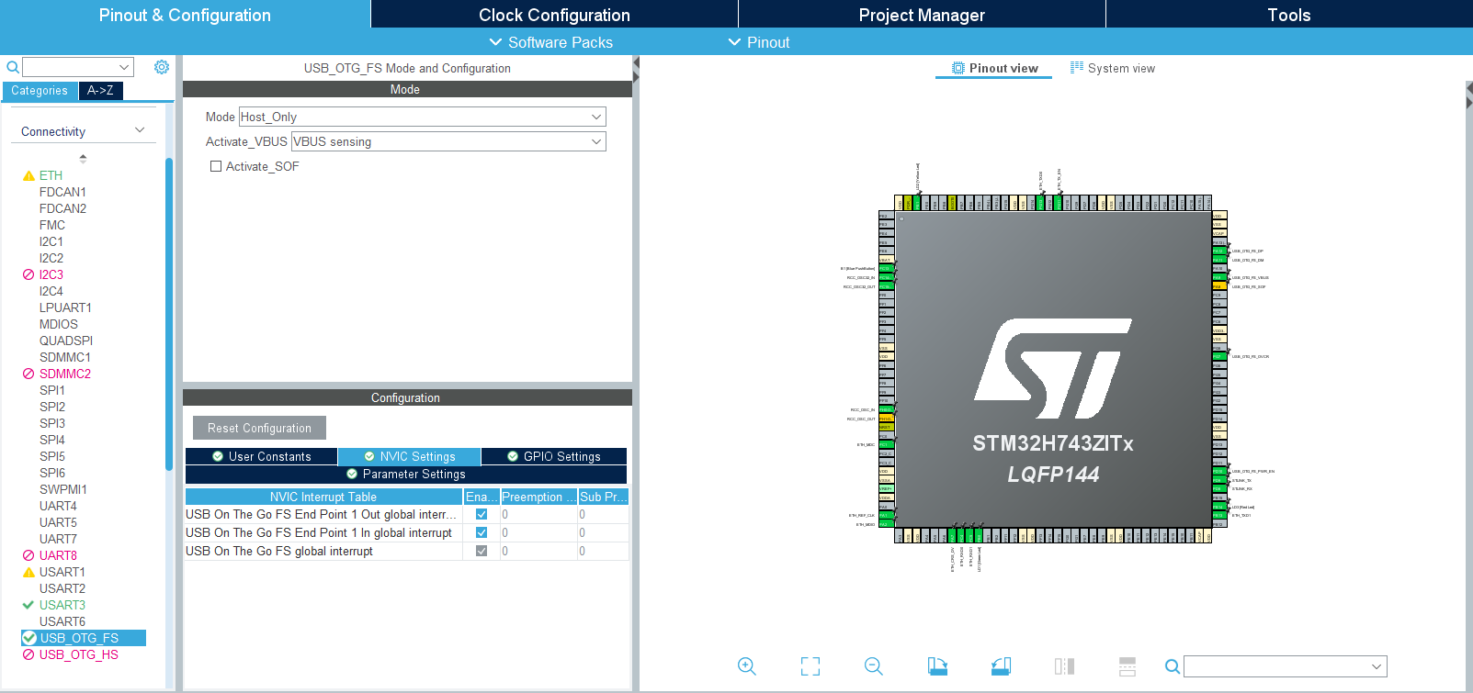1473x693 pixels.
Task: Uncheck End Point 1 In interrupt enable
Action: (x=481, y=532)
